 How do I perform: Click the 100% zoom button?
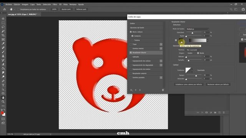tap(54, 9)
